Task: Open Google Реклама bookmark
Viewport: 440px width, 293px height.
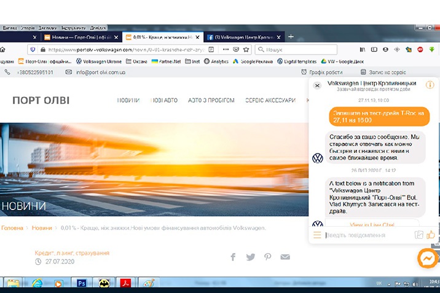Action: click(x=253, y=61)
